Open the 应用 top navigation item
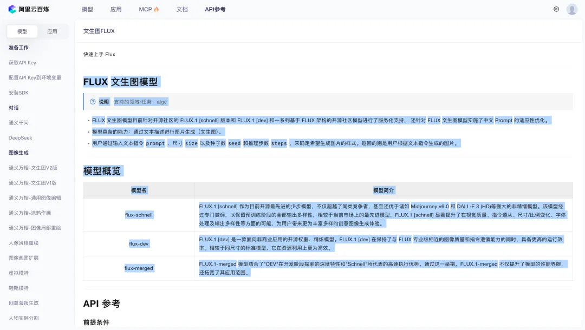Screen dimensions: 585x330 [x=116, y=9]
